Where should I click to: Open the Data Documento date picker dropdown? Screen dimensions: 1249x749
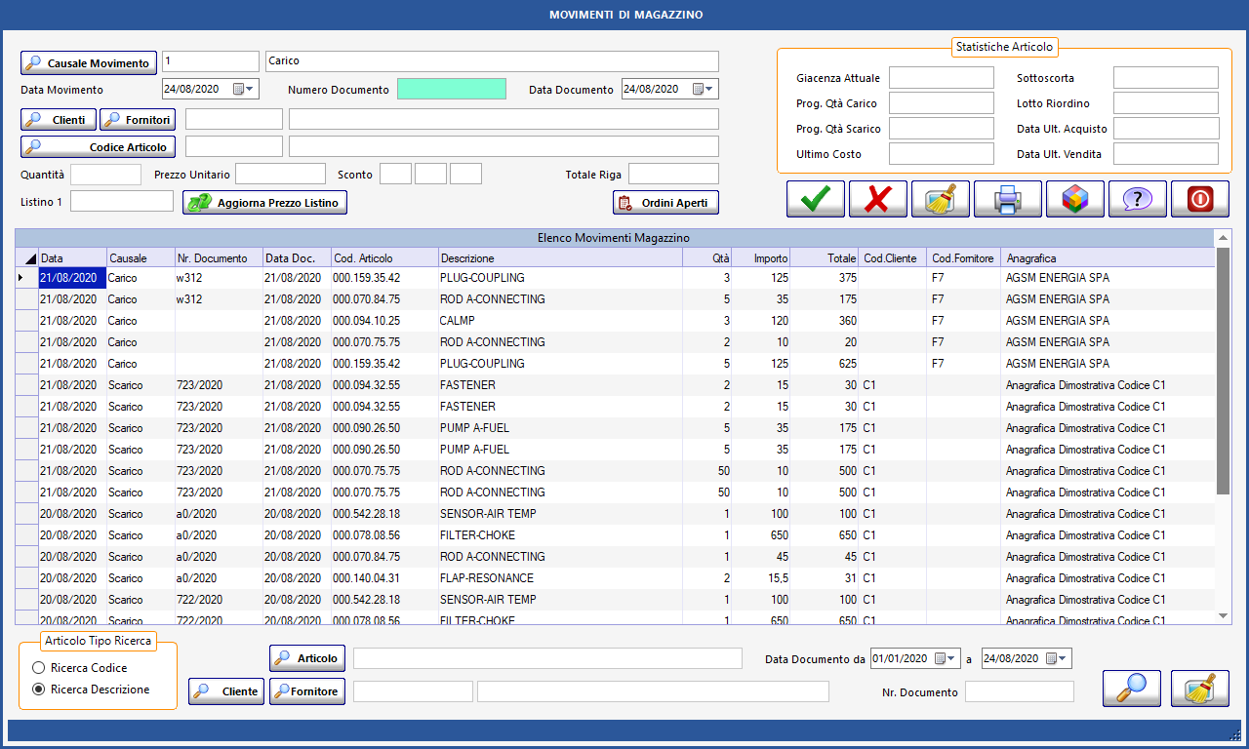point(709,89)
